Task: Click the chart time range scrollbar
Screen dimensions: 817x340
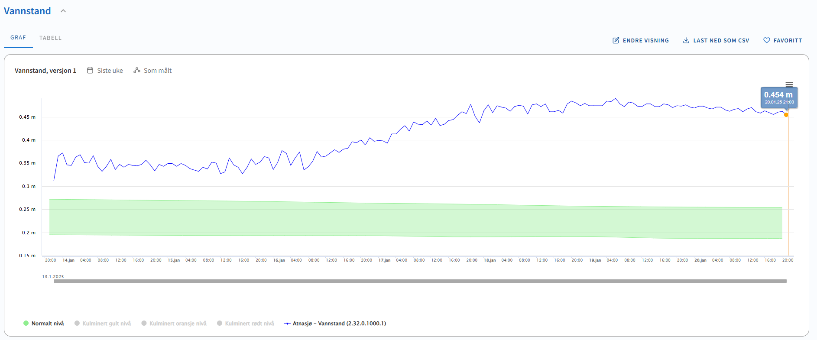Action: coord(420,281)
